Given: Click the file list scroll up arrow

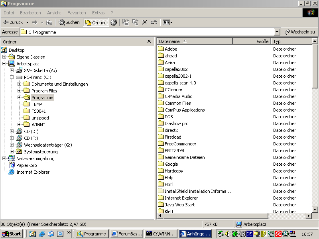Looking at the screenshot, I should pos(315,41).
